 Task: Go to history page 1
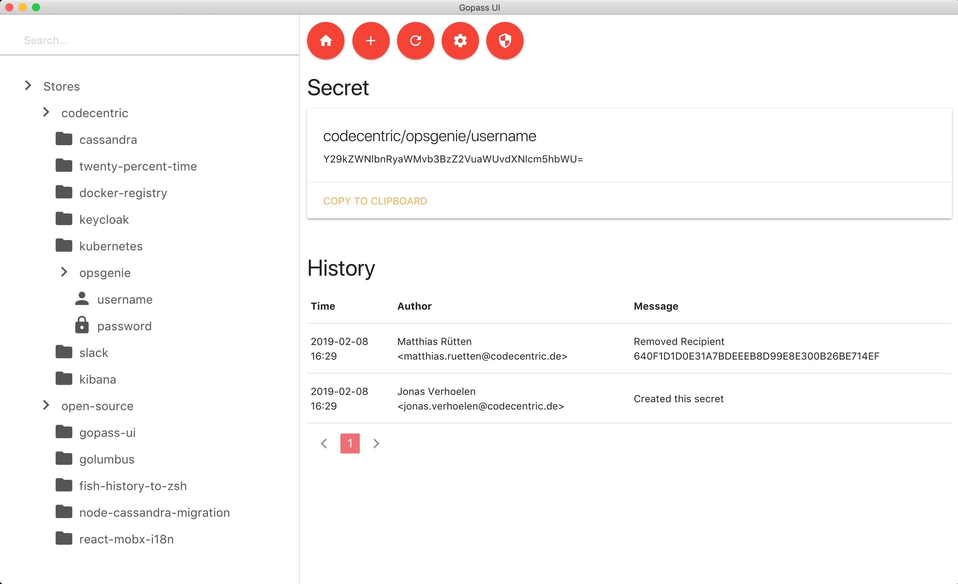click(349, 443)
